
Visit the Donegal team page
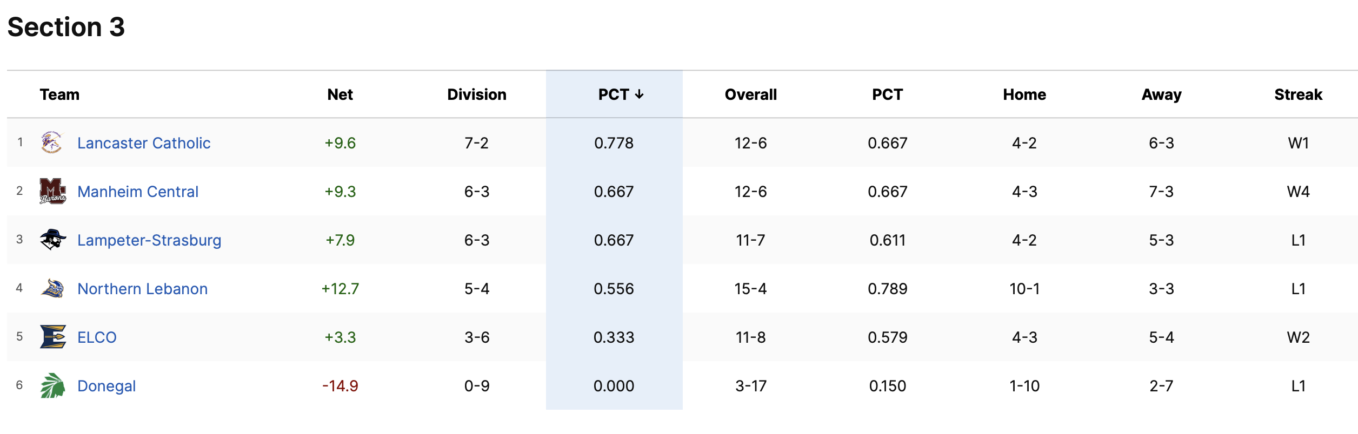(106, 386)
